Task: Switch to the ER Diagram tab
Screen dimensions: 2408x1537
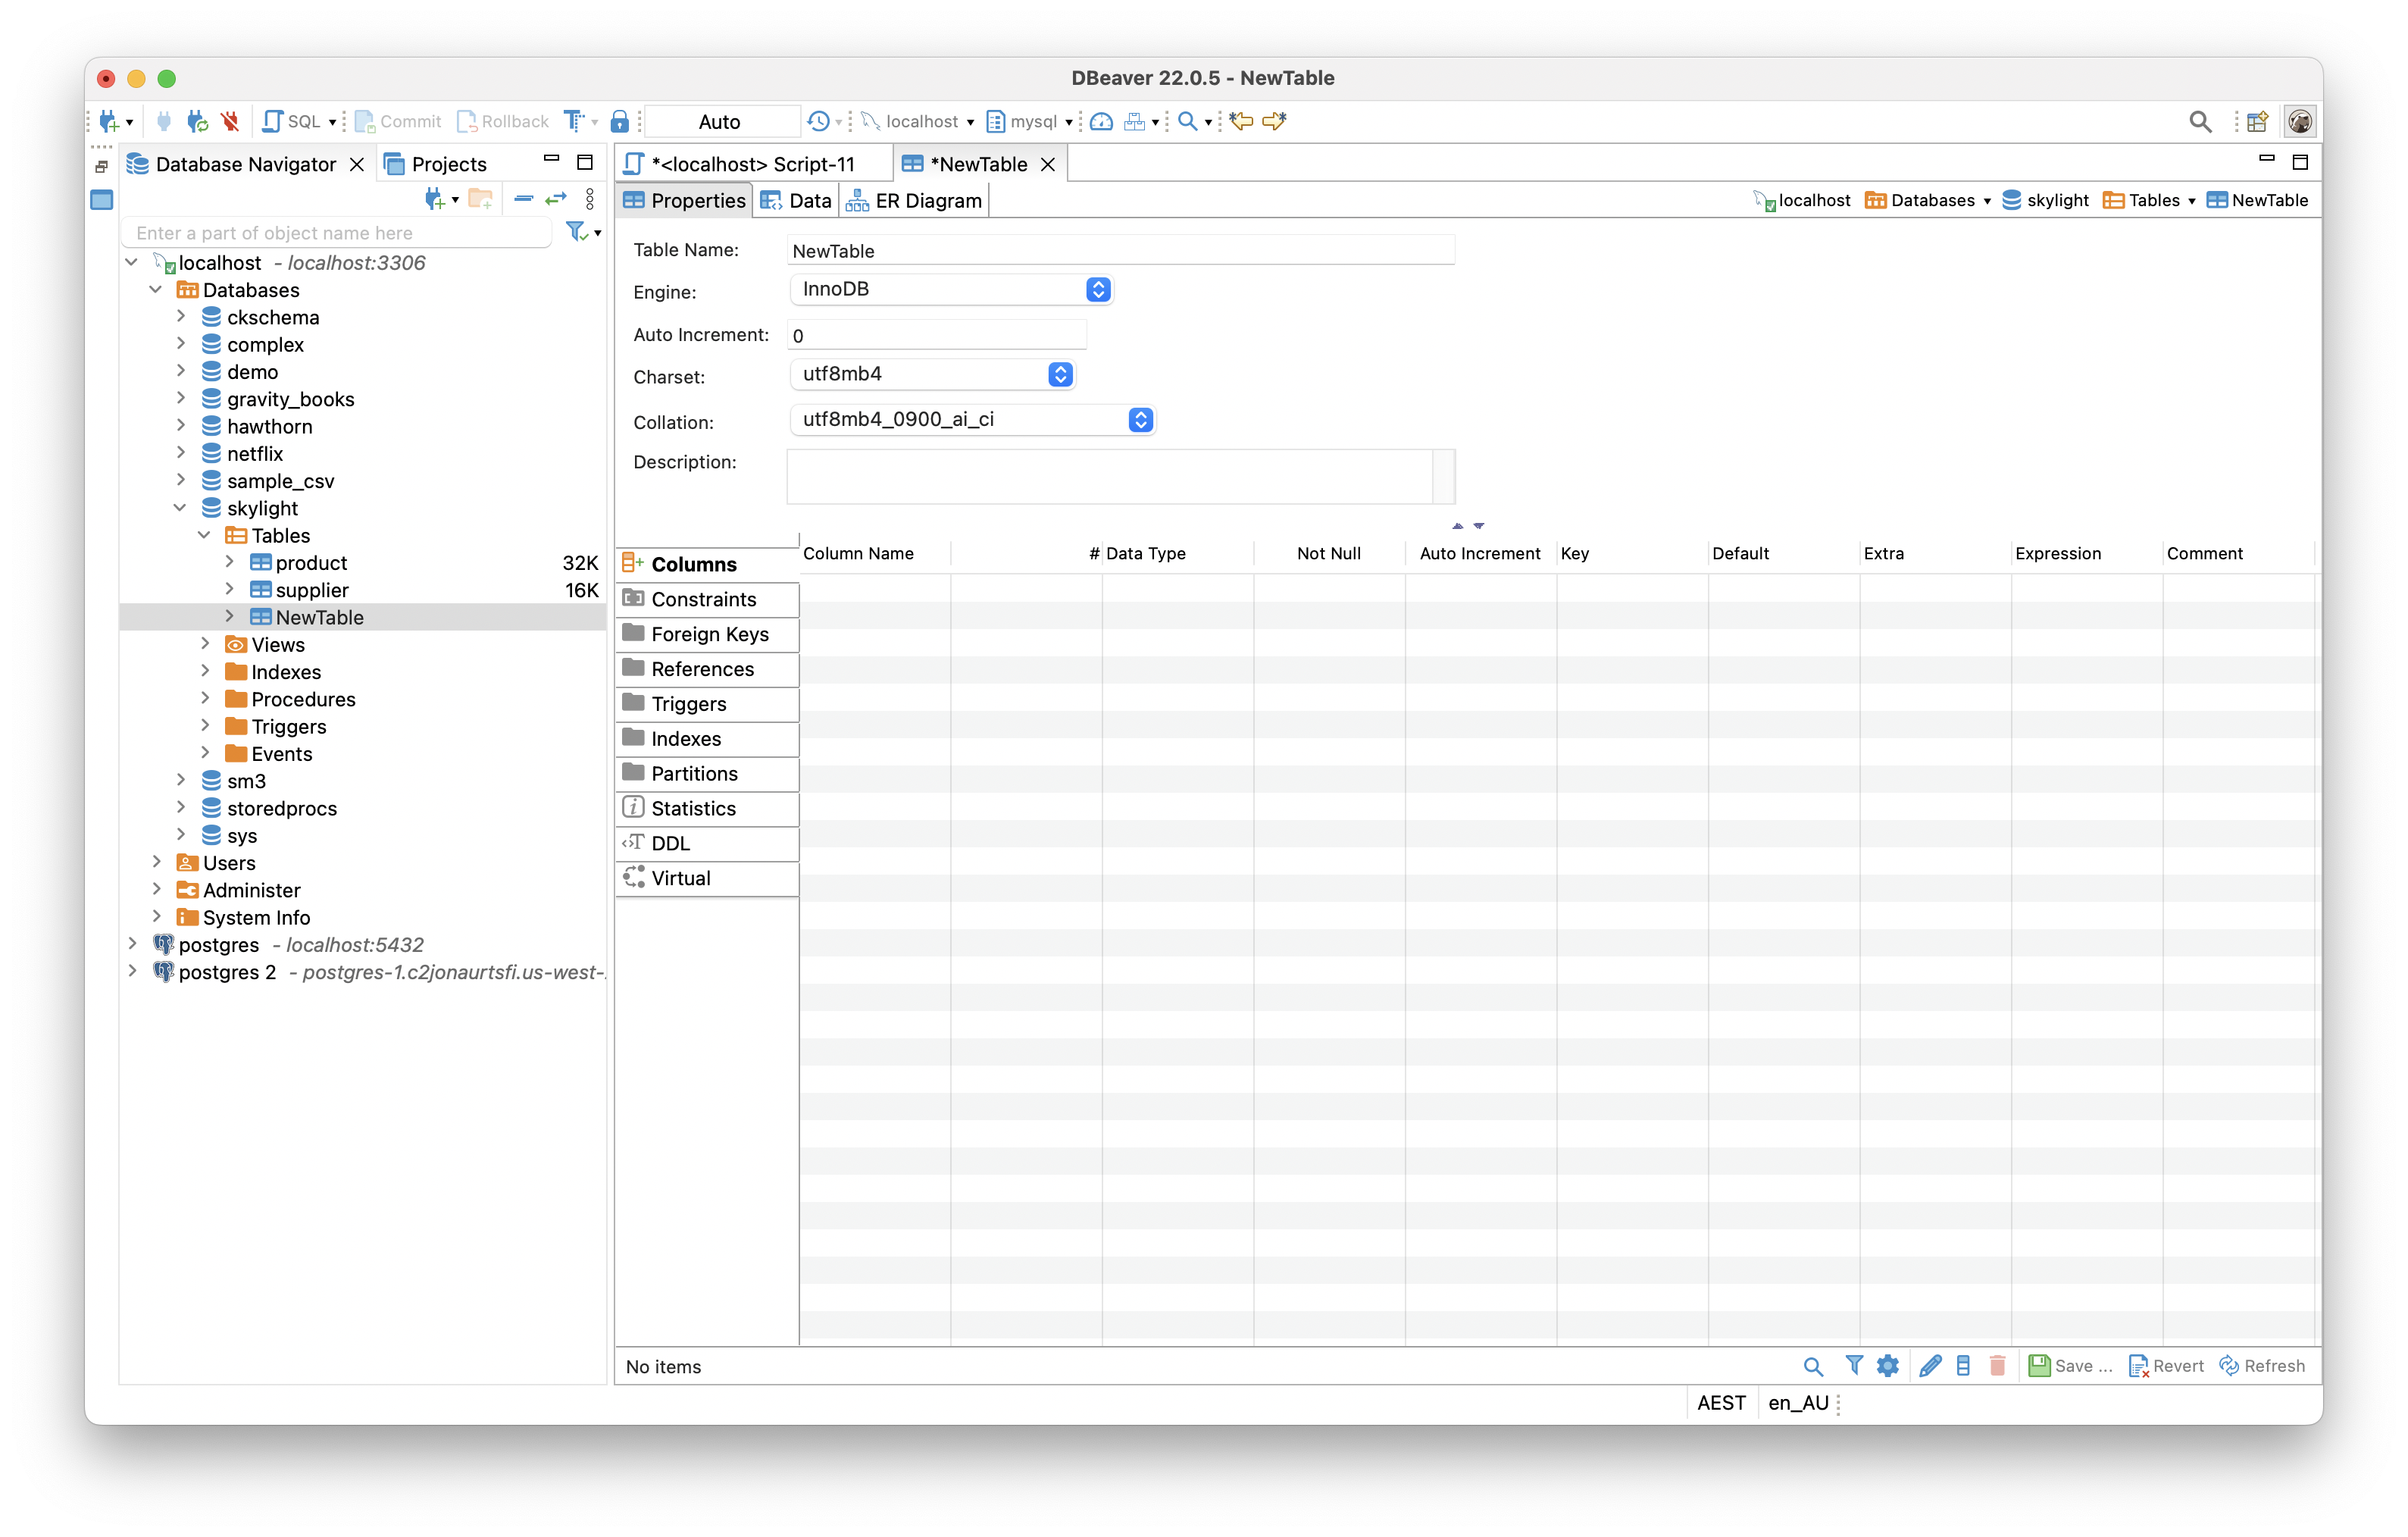Action: coord(915,201)
